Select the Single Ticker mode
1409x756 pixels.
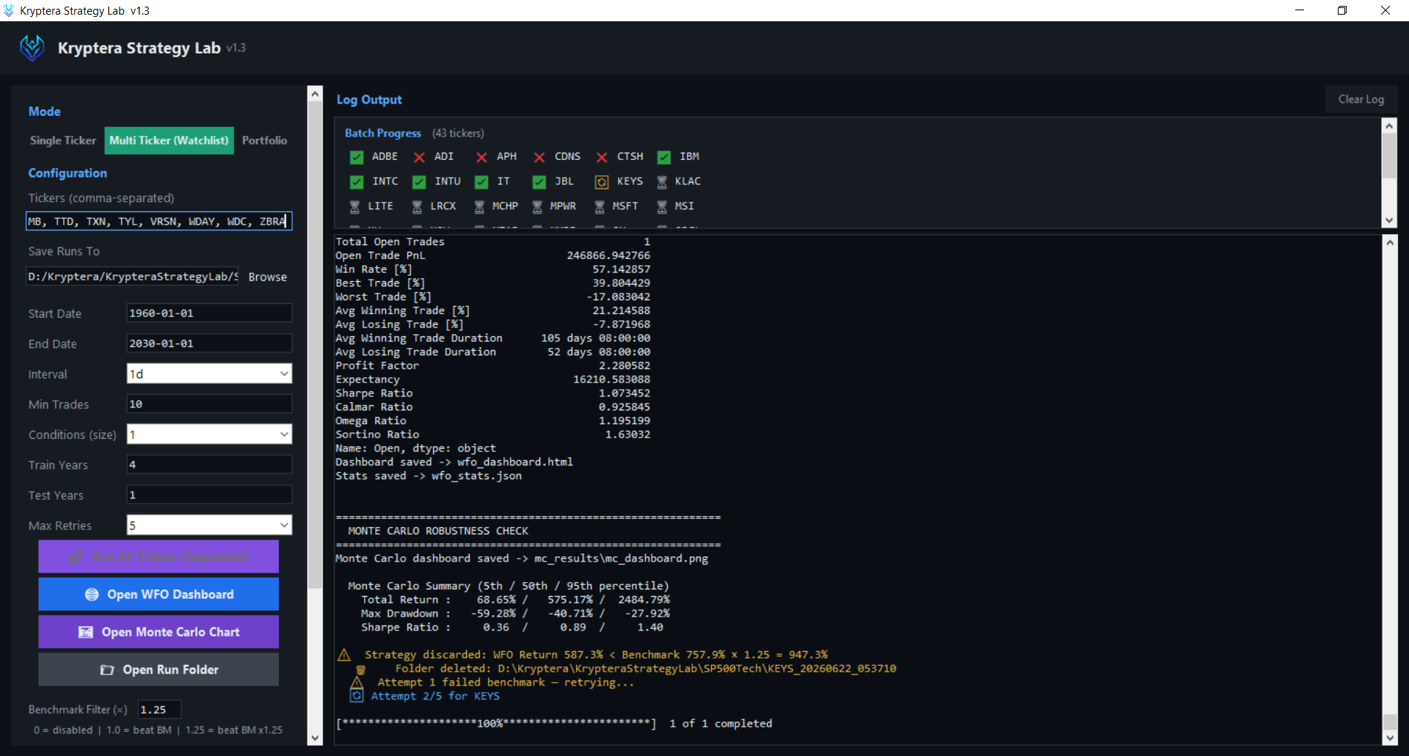63,140
